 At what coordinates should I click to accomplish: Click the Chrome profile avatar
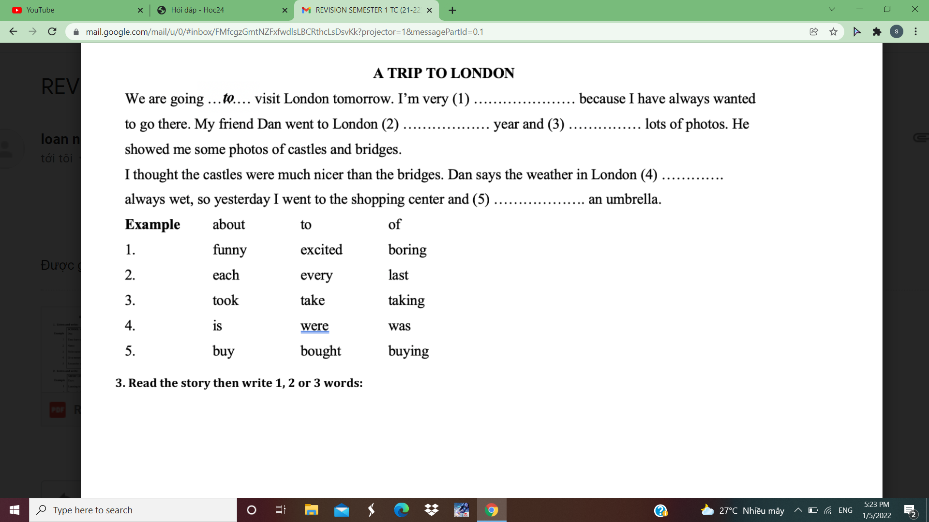point(897,32)
